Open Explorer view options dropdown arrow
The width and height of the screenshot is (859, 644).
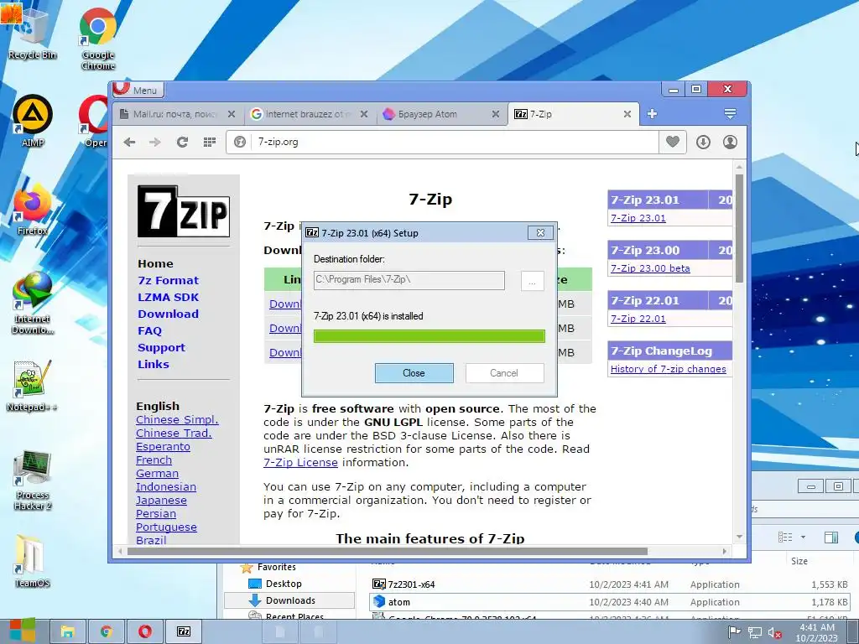[x=803, y=538]
